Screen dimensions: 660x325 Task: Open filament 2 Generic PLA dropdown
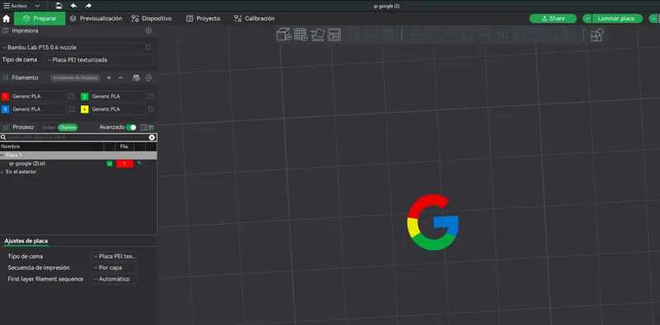pos(118,96)
